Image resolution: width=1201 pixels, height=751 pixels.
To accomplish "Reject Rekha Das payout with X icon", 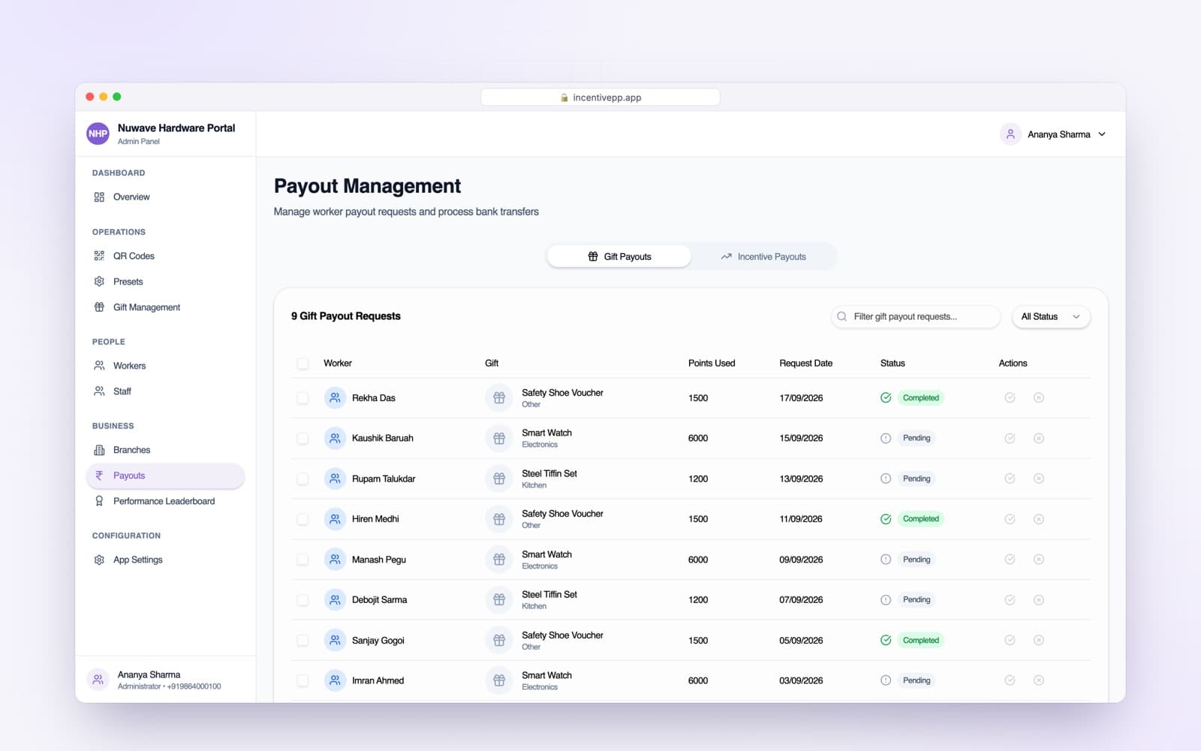I will click(1039, 398).
